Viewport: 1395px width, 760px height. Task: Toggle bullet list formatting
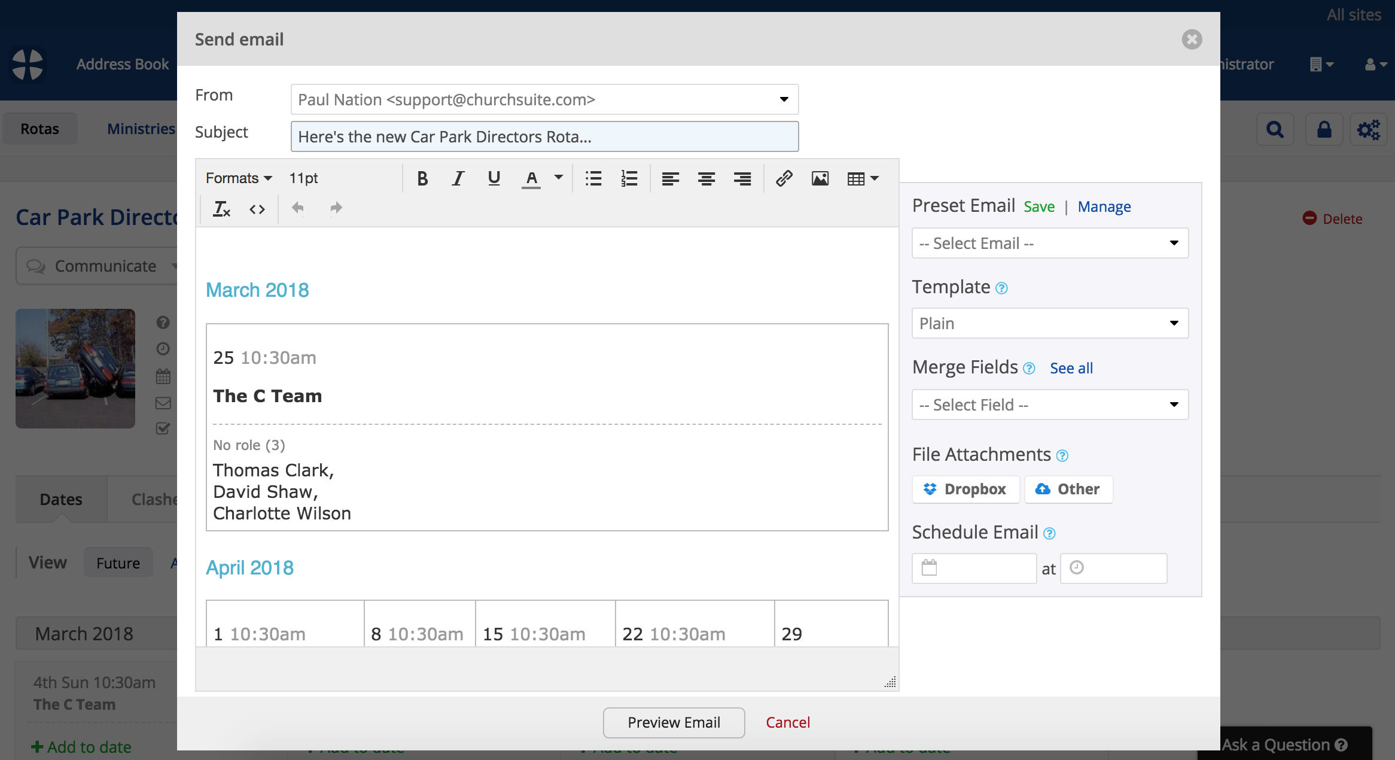593,178
